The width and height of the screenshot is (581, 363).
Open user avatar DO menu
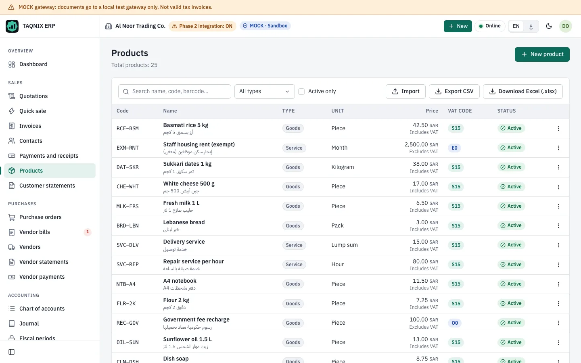click(565, 26)
